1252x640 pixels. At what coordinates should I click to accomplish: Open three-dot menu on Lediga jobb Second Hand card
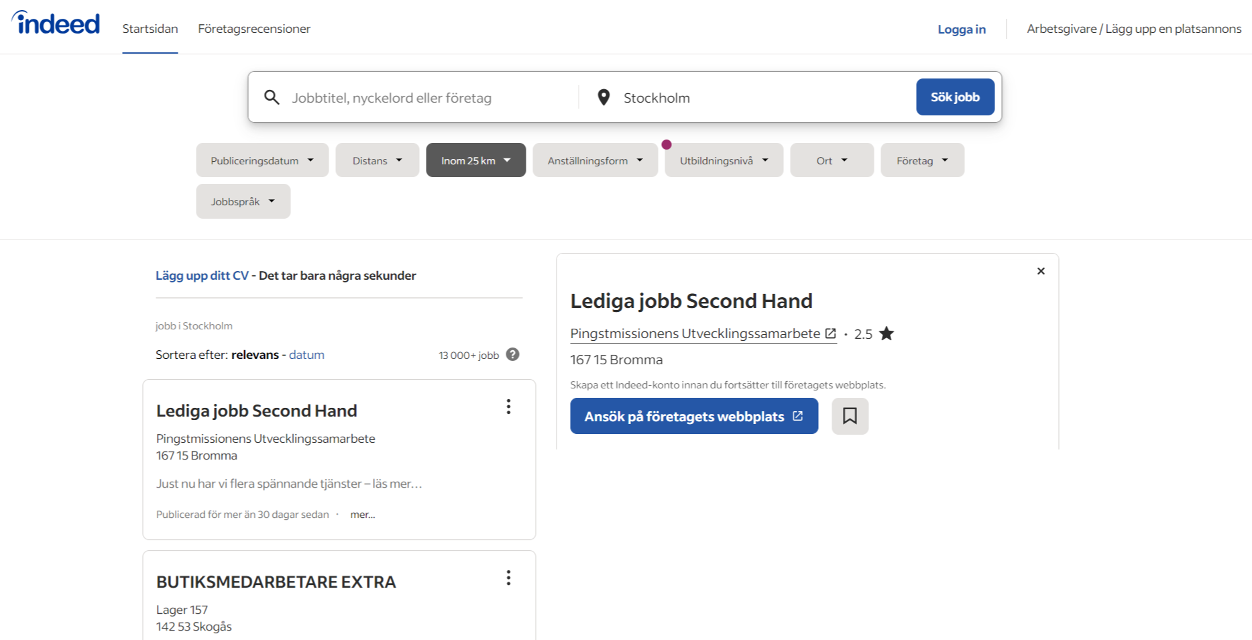pyautogui.click(x=508, y=407)
